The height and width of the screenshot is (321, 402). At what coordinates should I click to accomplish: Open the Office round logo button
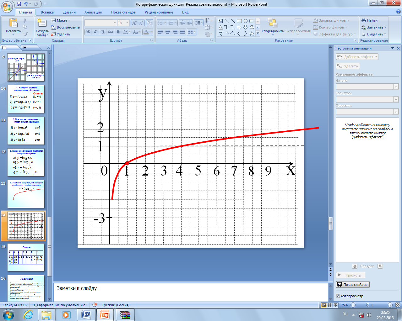[7, 6]
